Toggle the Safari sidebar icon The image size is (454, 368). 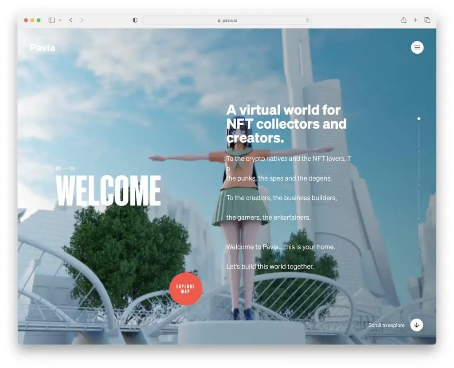[52, 20]
